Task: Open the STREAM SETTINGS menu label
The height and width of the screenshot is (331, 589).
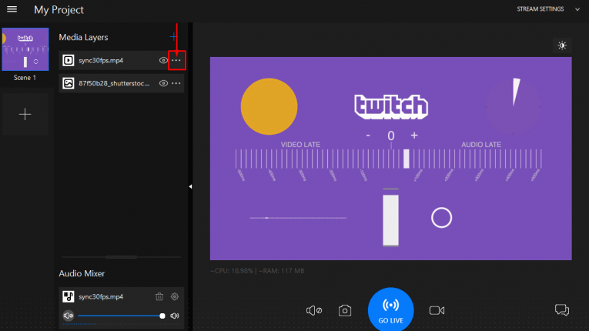Action: 540,9
